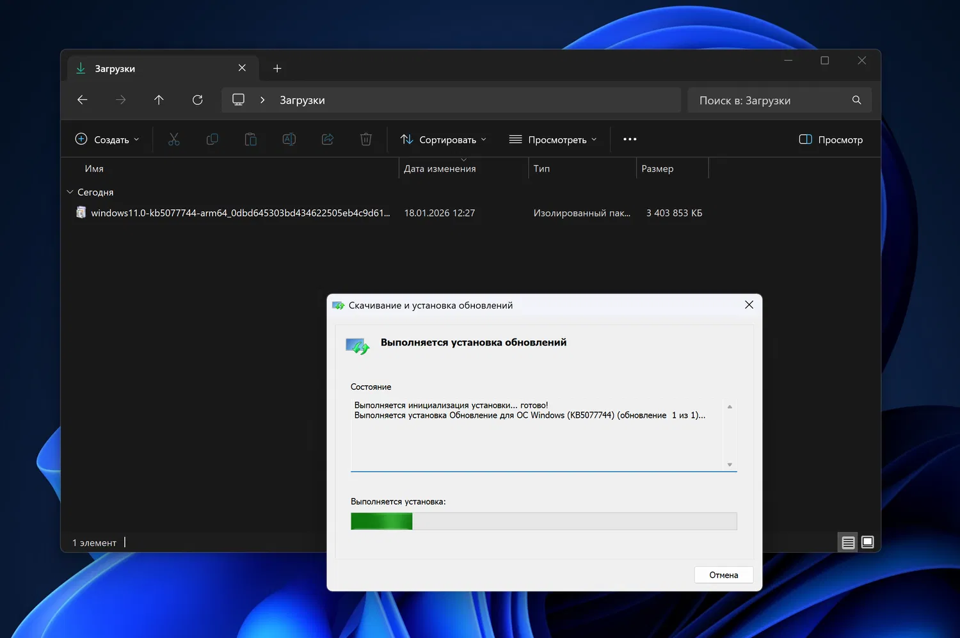This screenshot has height=638, width=960.
Task: Click the Delete trash bin icon
Action: pos(366,140)
